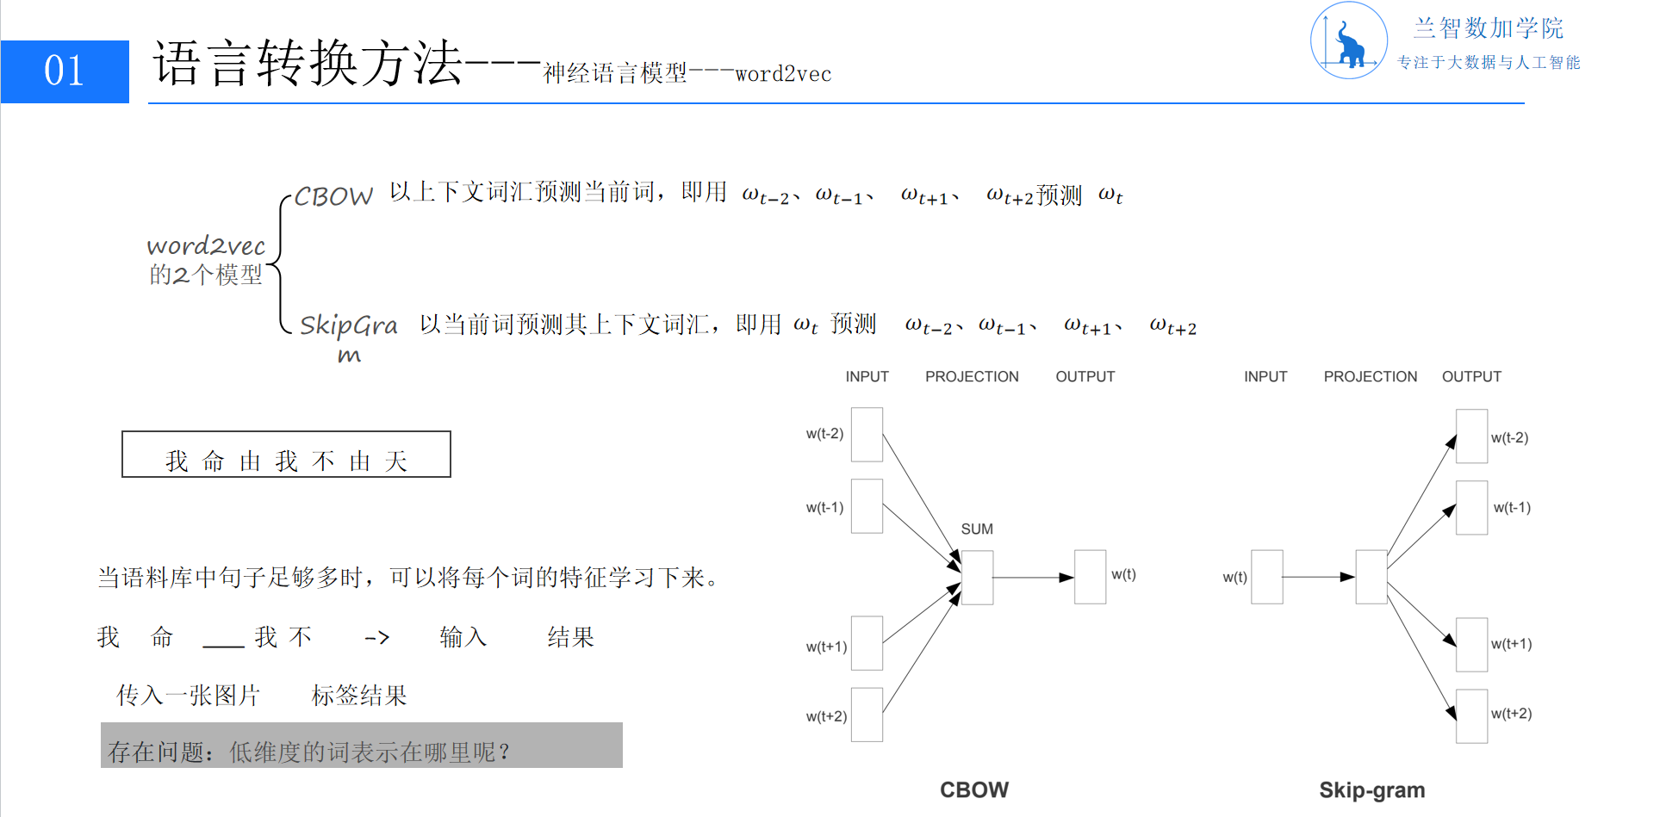Image resolution: width=1660 pixels, height=817 pixels.
Task: Click the w(t+2) input box in CBOW diagram
Action: tap(867, 715)
